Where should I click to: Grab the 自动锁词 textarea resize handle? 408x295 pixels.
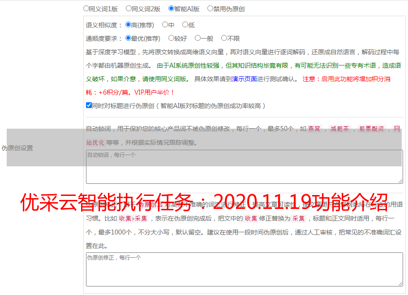[x=400, y=181]
